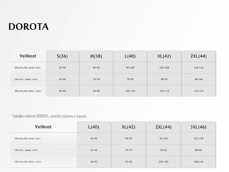Click the 98-104 waist measurement cell
This screenshot has width=229, height=172.
[x=199, y=79]
